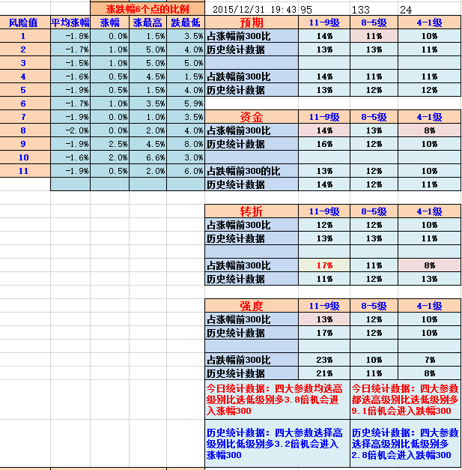Click the 2015/12/31 19:43 timestamp cell
Image resolution: width=462 pixels, height=470 pixels.
252,9
